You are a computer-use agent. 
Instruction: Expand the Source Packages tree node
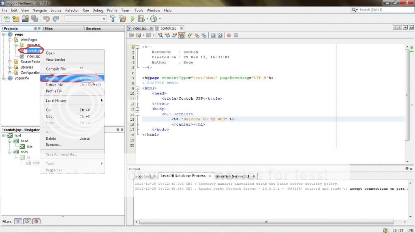pyautogui.click(x=11, y=62)
